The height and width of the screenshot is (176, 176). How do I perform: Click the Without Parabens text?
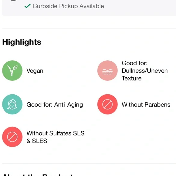point(146,105)
